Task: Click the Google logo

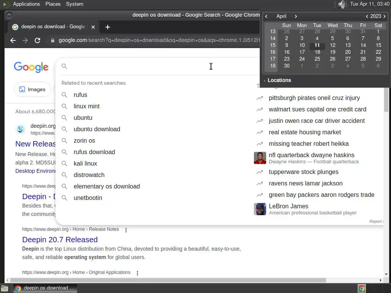Action: 31,67
